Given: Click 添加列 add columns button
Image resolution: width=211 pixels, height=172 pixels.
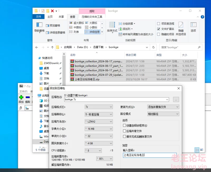Looking at the screenshot, I should coord(126,29).
